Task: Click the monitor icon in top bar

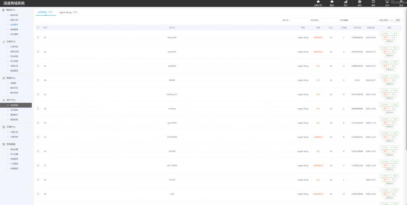Action: click(387, 2)
